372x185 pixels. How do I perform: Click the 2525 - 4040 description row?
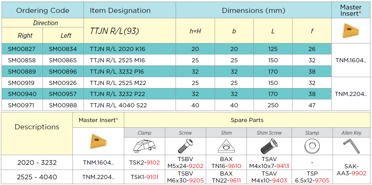point(37,177)
